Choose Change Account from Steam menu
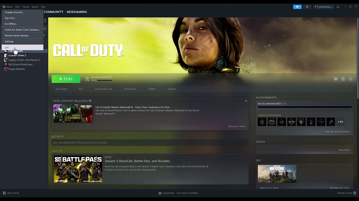This screenshot has width=359, height=201. point(22,12)
